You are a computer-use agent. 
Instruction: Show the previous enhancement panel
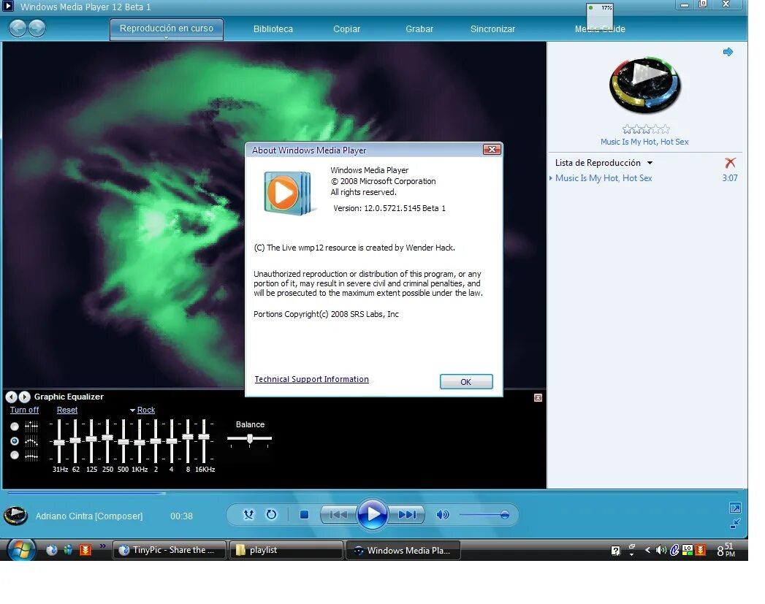(x=11, y=397)
